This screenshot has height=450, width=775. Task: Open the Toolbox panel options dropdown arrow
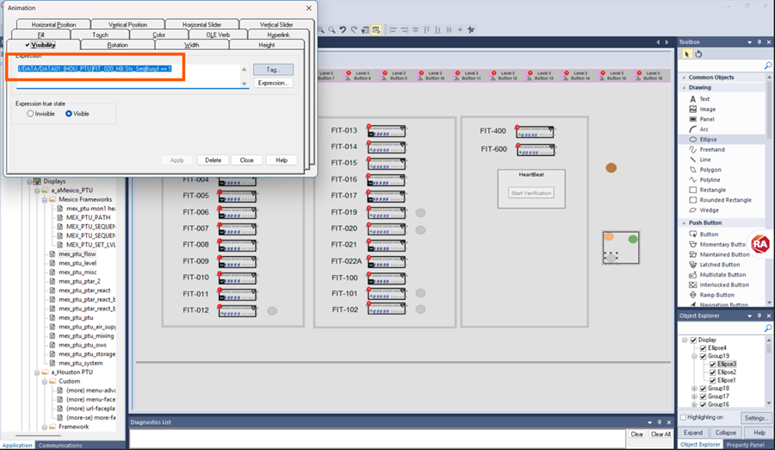pos(750,42)
